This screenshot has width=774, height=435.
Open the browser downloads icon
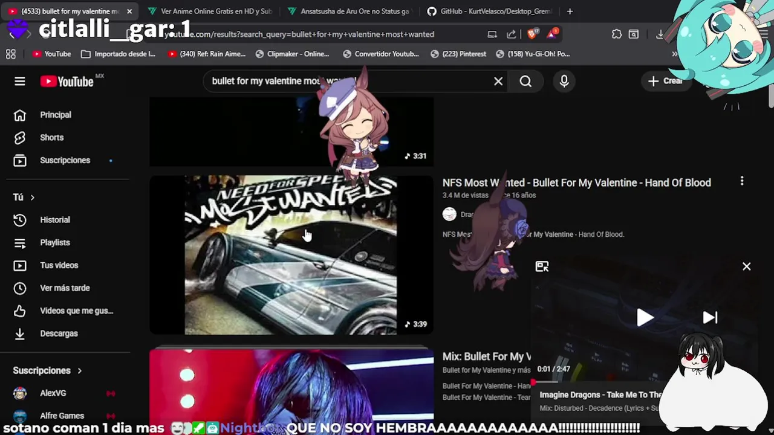pos(660,34)
